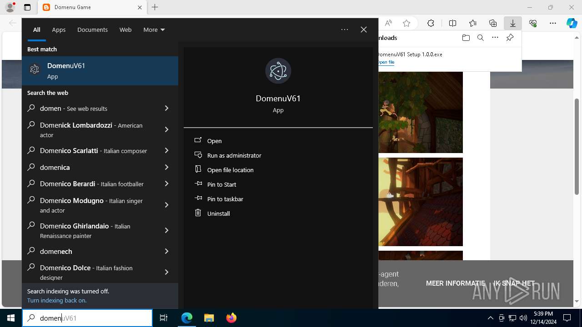Toggle Edge split screen icon
The width and height of the screenshot is (582, 327).
[x=452, y=23]
